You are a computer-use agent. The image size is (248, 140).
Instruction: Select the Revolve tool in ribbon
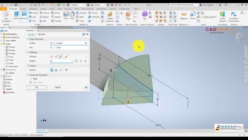tap(24, 16)
